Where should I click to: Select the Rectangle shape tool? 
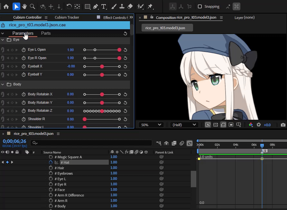click(x=88, y=6)
